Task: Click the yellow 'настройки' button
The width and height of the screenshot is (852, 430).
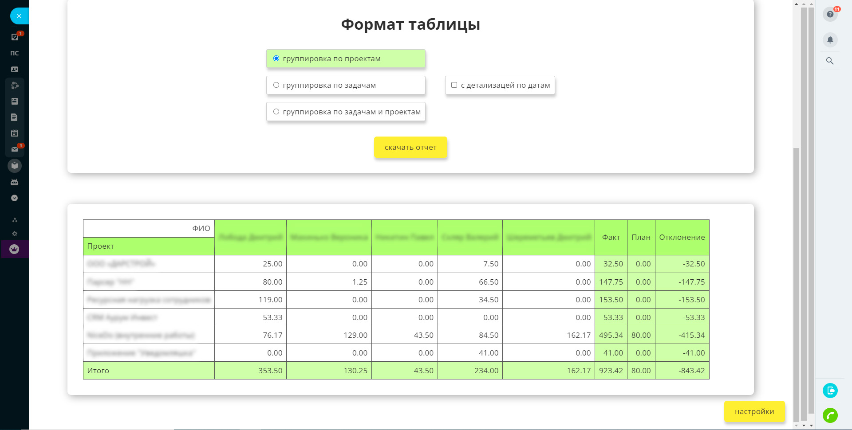Action: pyautogui.click(x=754, y=411)
